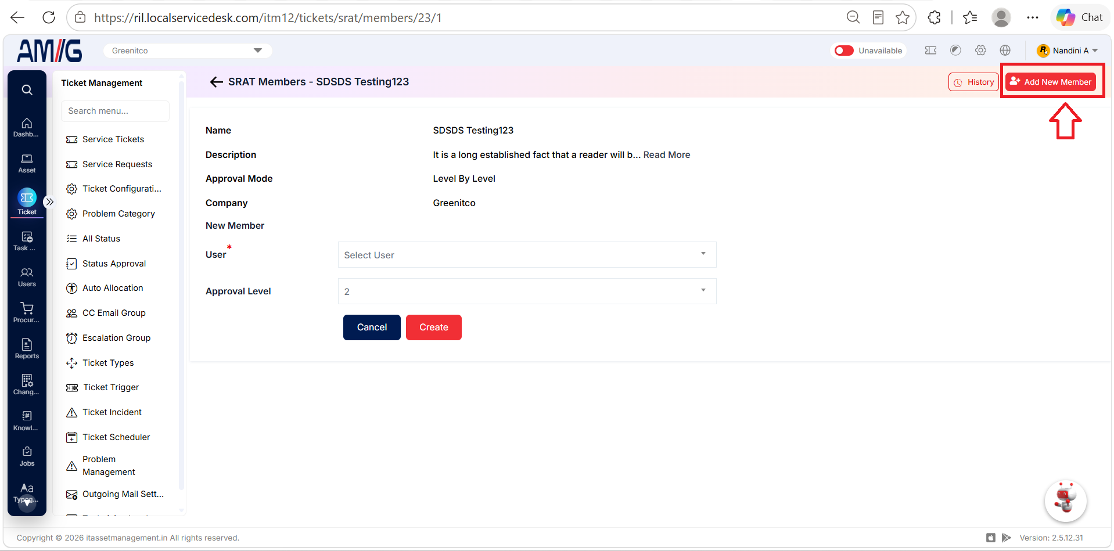Open the Reports module icon
The image size is (1114, 551).
point(27,349)
